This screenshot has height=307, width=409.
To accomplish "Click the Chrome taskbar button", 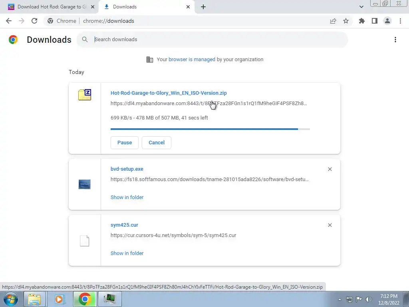I will pyautogui.click(x=85, y=299).
